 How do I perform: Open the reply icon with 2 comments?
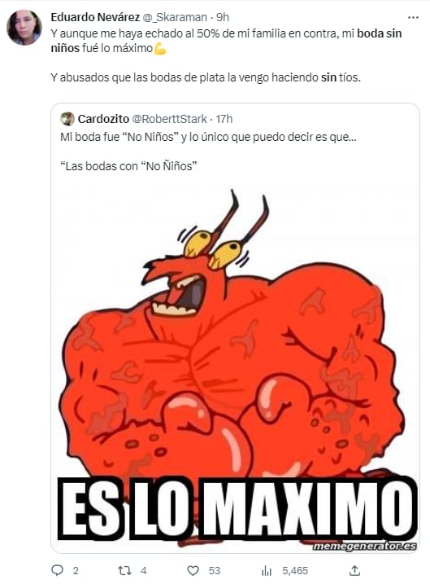click(57, 570)
